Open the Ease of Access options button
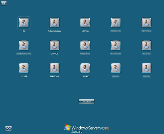This screenshot has height=134, width=164. tap(8, 128)
